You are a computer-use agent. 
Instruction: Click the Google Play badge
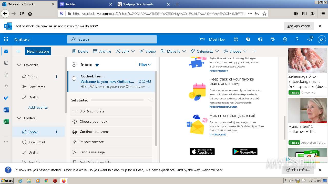(245, 152)
